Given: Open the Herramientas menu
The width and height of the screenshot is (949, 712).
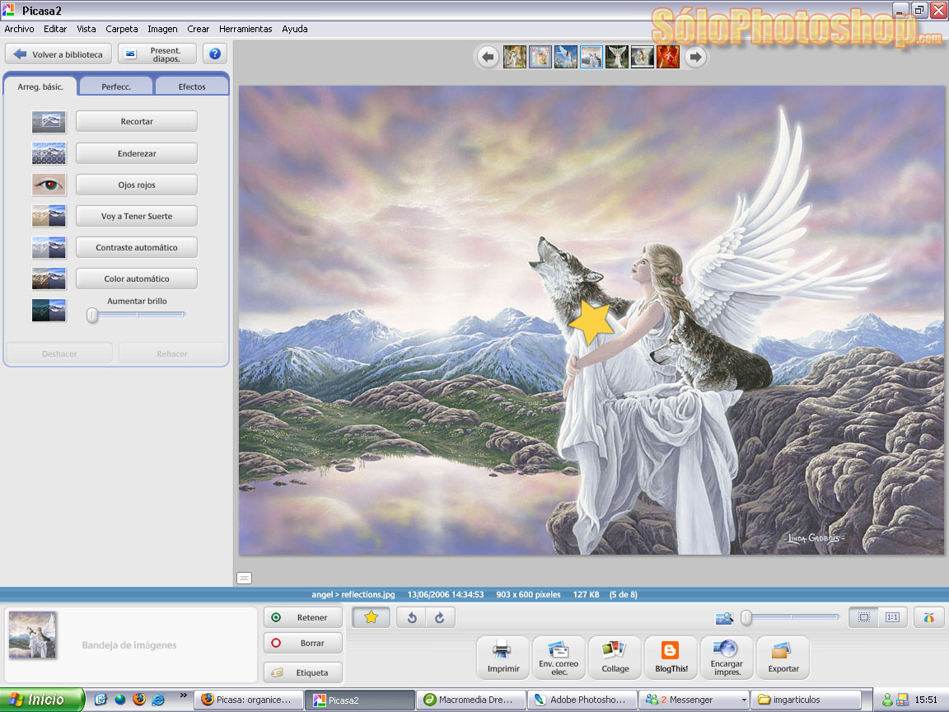Looking at the screenshot, I should coord(245,29).
